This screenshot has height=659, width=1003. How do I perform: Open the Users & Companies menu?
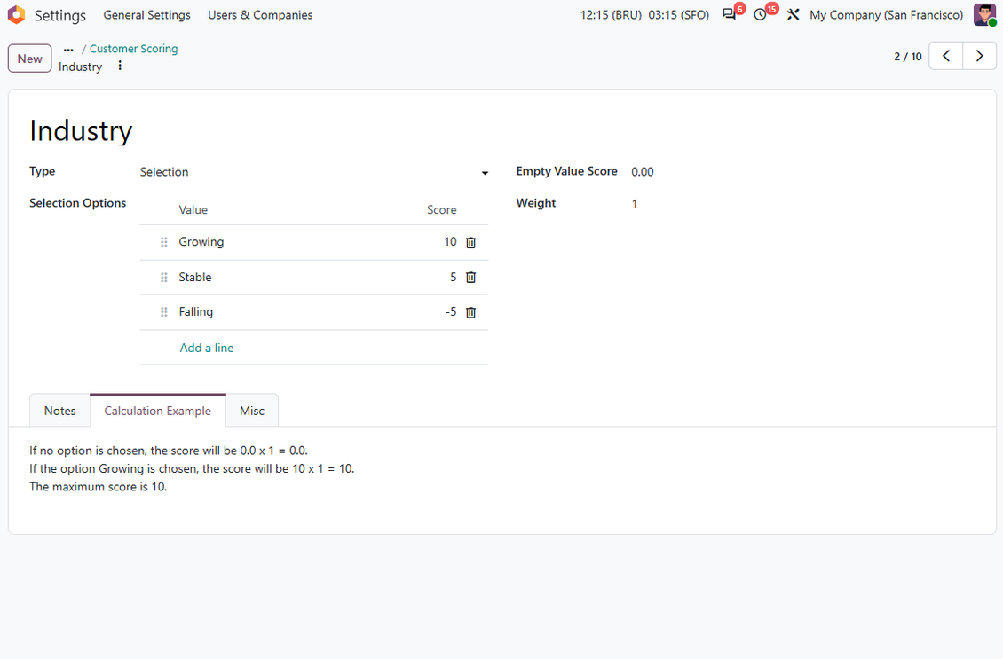[260, 15]
